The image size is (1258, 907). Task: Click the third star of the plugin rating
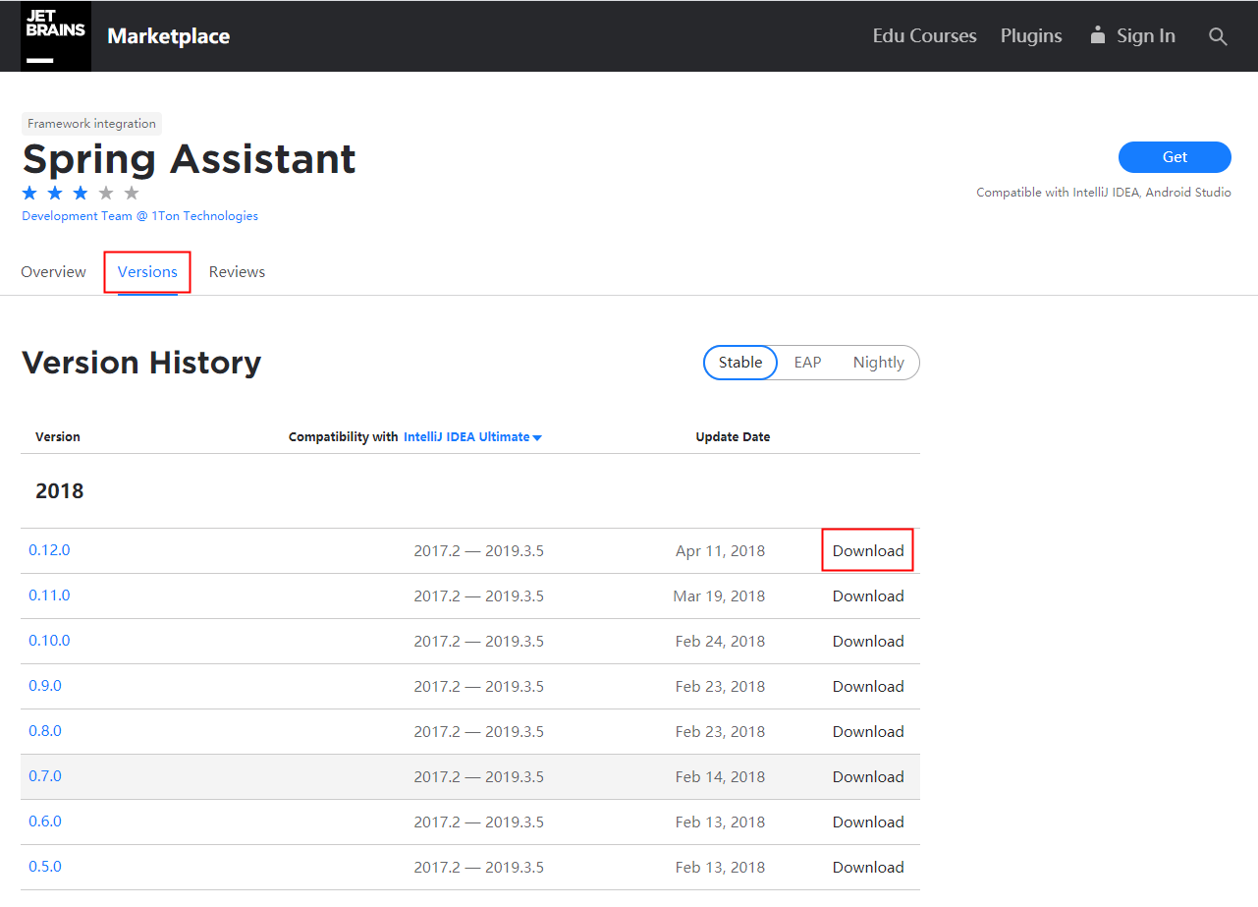coord(80,193)
